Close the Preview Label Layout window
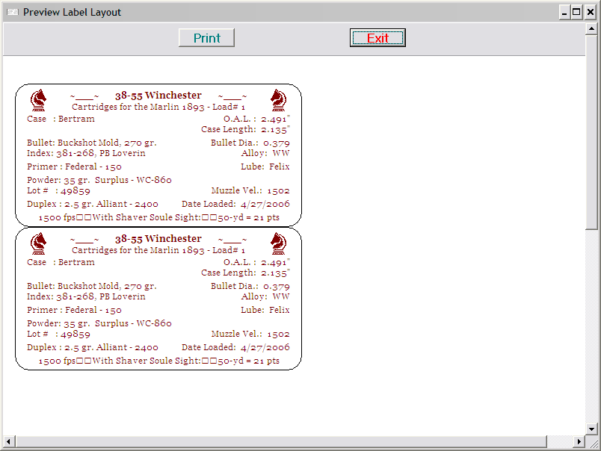 click(x=591, y=12)
